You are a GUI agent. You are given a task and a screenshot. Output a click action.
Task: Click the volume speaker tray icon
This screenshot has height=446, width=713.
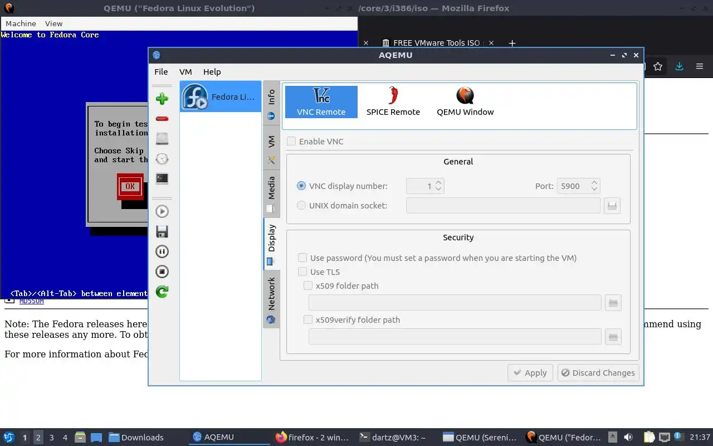628,438
